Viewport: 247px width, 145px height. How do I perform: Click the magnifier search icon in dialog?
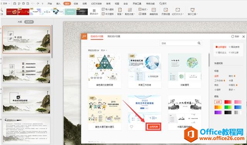199,43
